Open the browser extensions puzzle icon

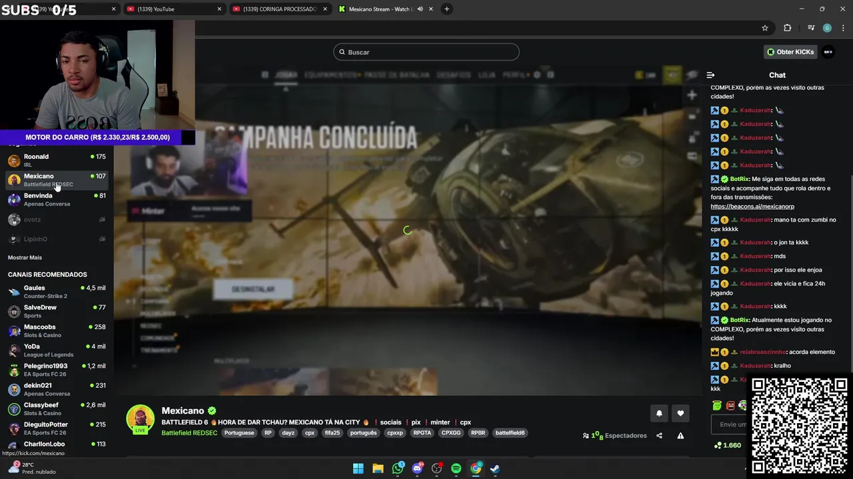(788, 28)
